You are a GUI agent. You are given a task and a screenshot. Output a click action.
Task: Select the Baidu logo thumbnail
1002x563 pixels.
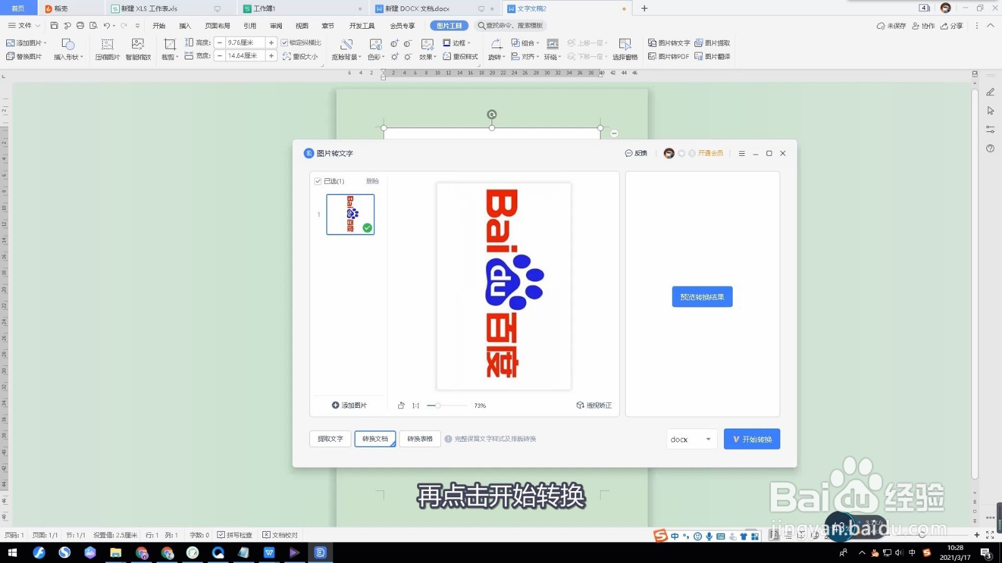[x=350, y=215]
